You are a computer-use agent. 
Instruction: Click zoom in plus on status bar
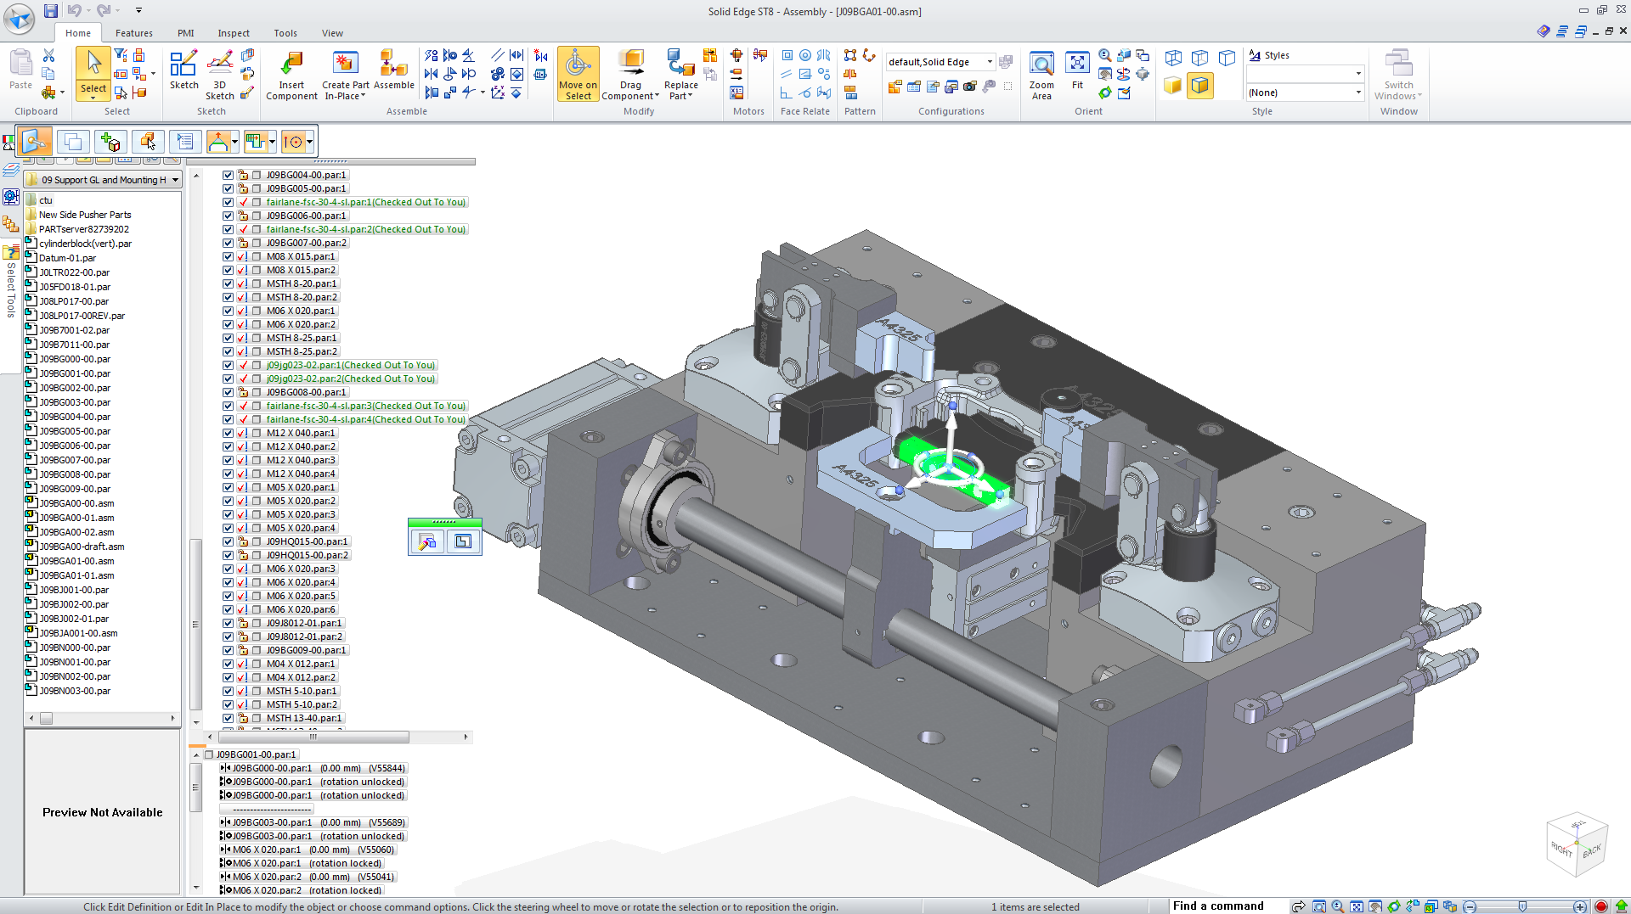[x=1580, y=906]
